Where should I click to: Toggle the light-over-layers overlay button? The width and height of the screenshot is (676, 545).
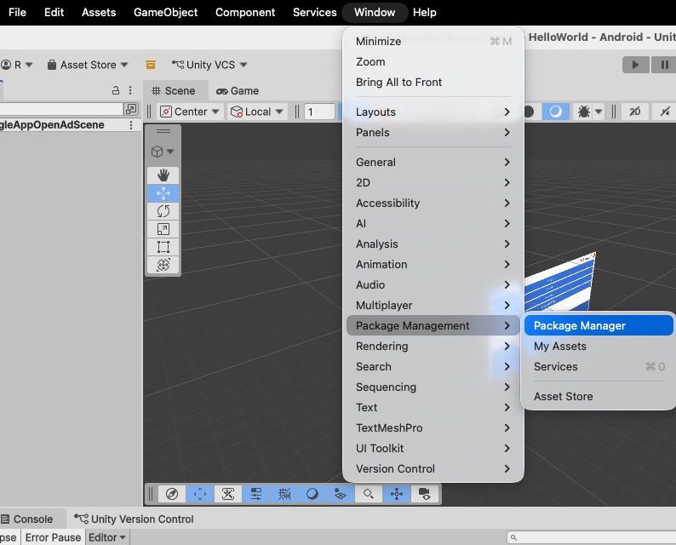point(341,494)
